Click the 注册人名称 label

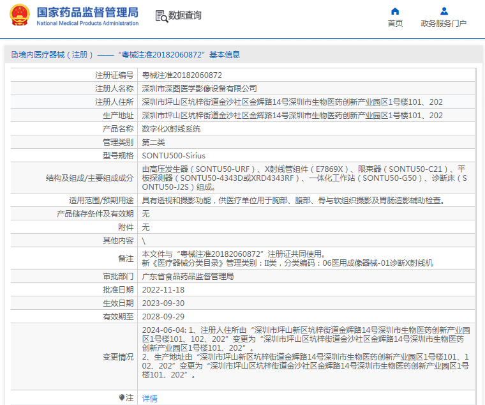114,89
